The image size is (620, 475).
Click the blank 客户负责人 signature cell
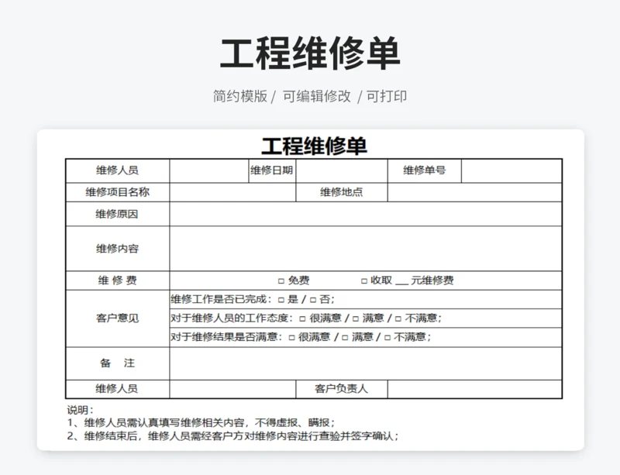[474, 389]
